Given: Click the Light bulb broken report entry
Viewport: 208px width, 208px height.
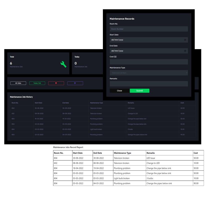Looking at the screenshot, I should [122, 178].
